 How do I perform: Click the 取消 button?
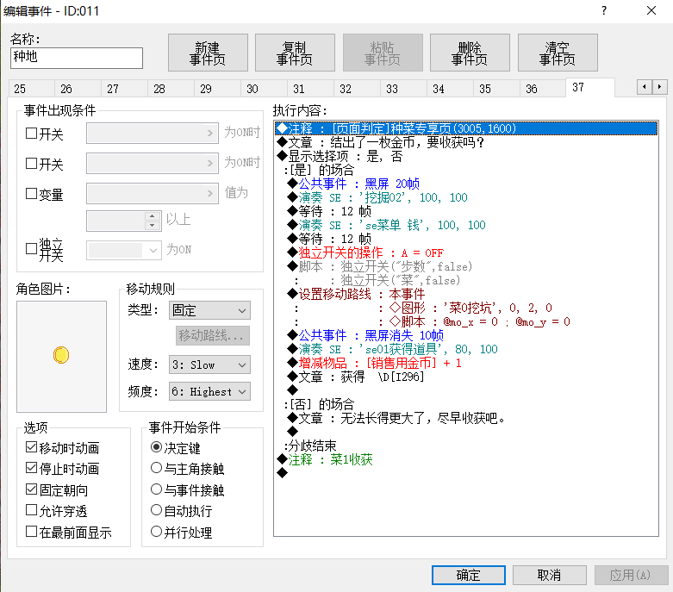pos(550,575)
